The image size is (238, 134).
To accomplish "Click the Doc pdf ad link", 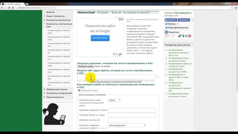I will tap(118, 12).
